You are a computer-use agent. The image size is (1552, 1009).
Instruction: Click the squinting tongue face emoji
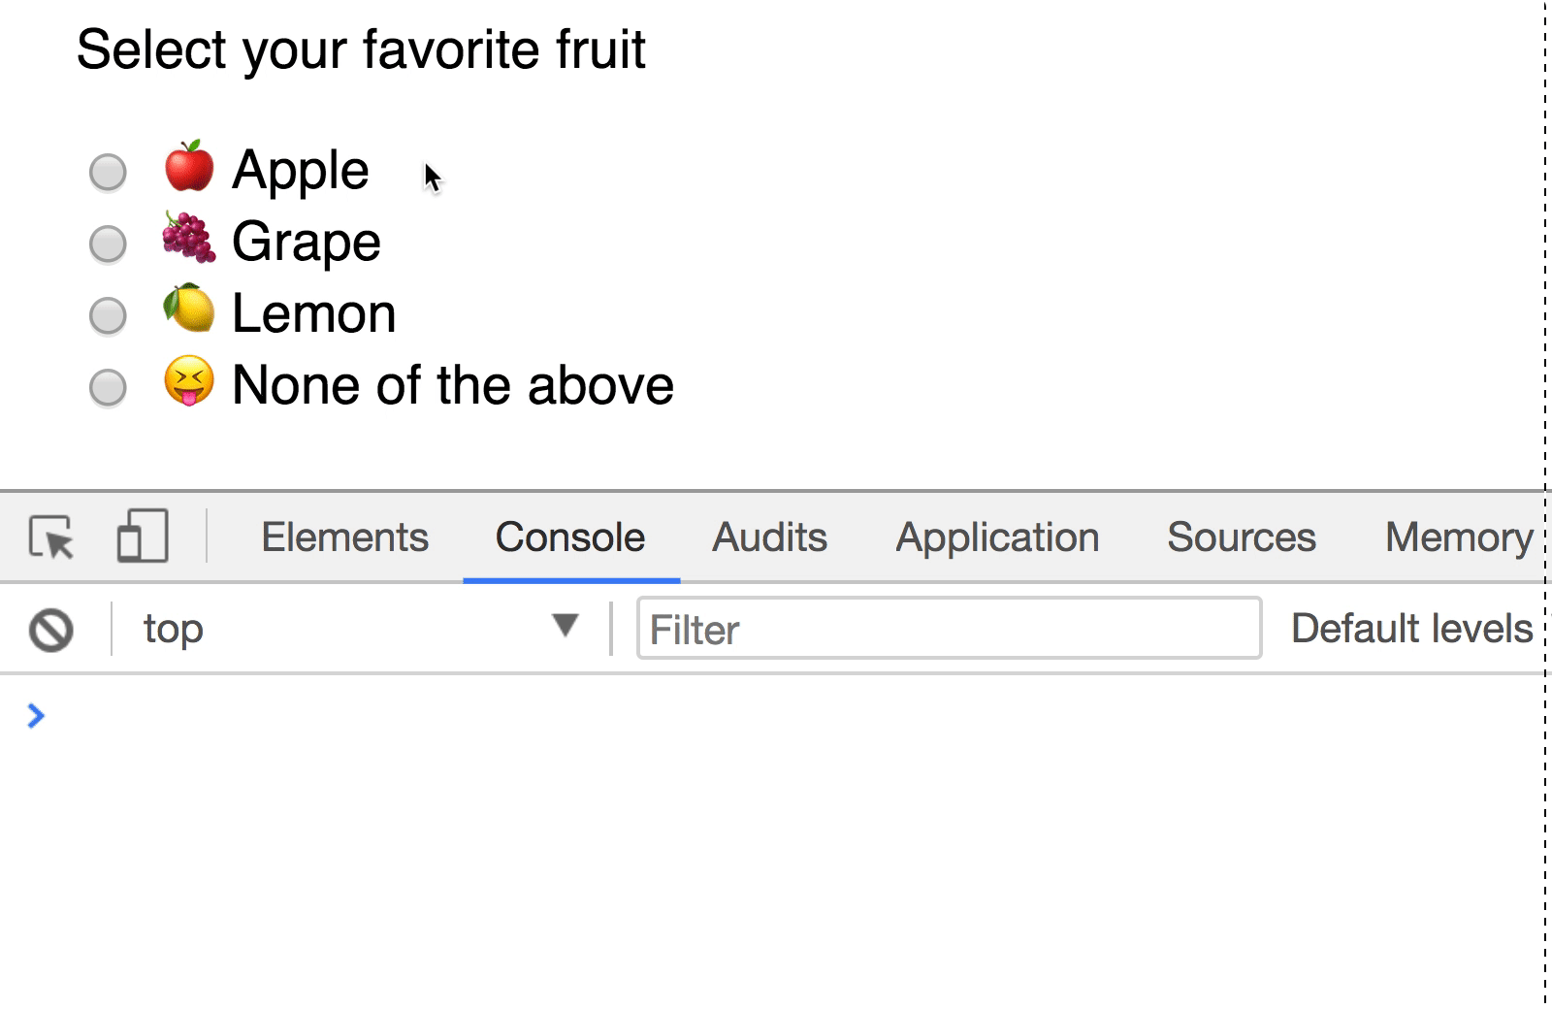(188, 381)
